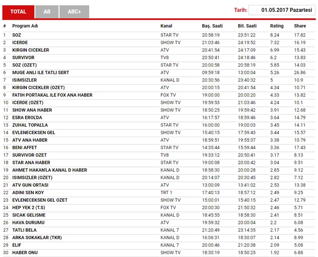The image size is (318, 257).
Task: Select ATV GUN ORTASI program name
Action: click(x=30, y=185)
